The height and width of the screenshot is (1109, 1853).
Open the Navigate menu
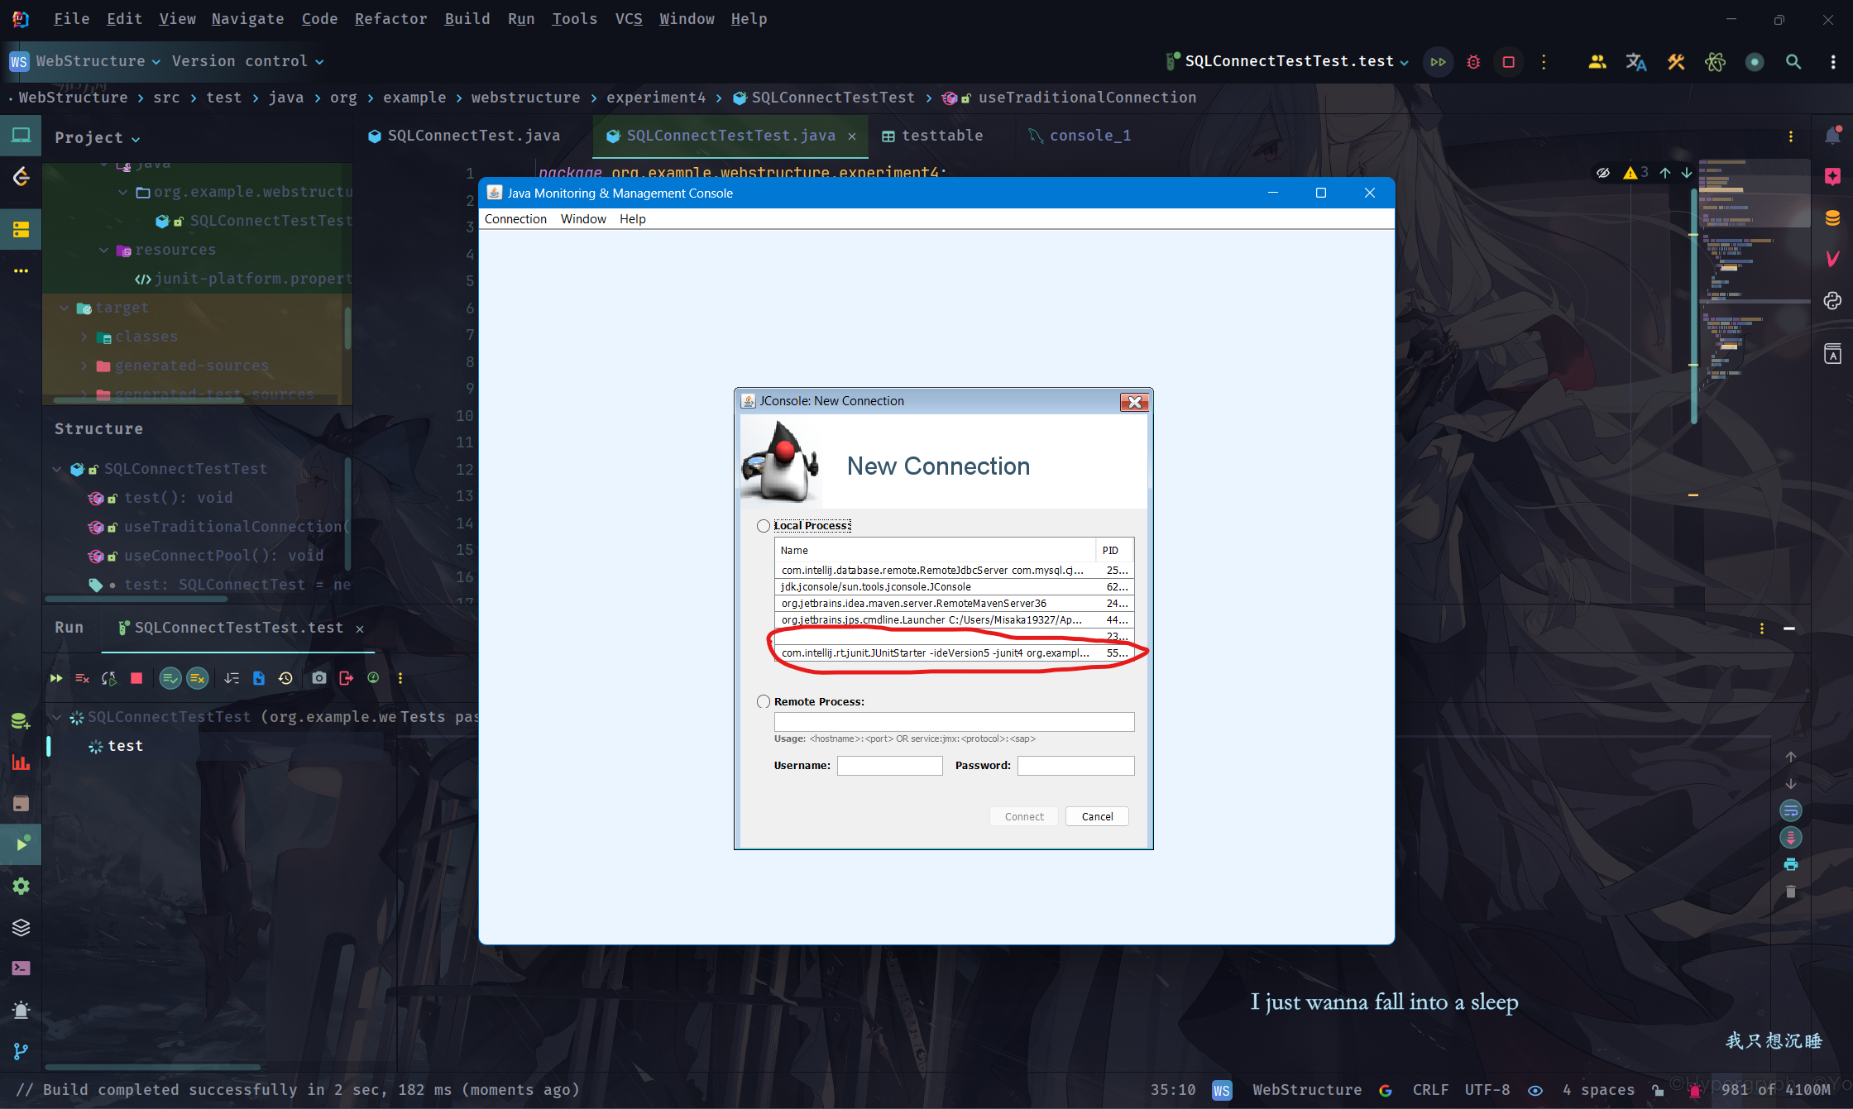247,19
